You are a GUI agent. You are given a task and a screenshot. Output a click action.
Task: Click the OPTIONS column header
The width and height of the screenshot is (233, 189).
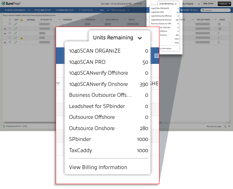pos(31,20)
